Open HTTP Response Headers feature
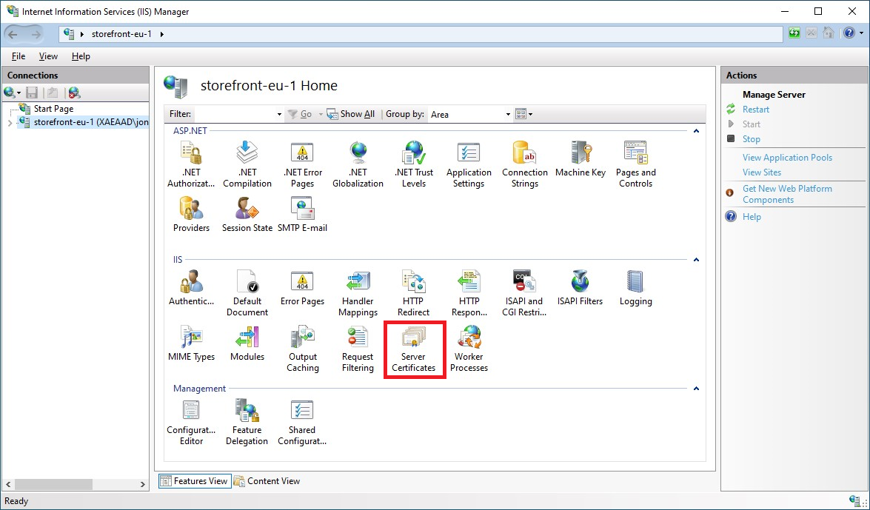The image size is (870, 510). (469, 293)
